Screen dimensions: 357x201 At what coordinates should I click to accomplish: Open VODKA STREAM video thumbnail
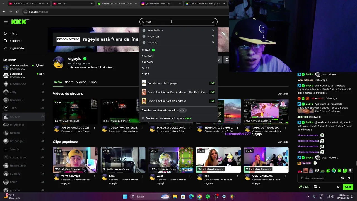(266, 111)
